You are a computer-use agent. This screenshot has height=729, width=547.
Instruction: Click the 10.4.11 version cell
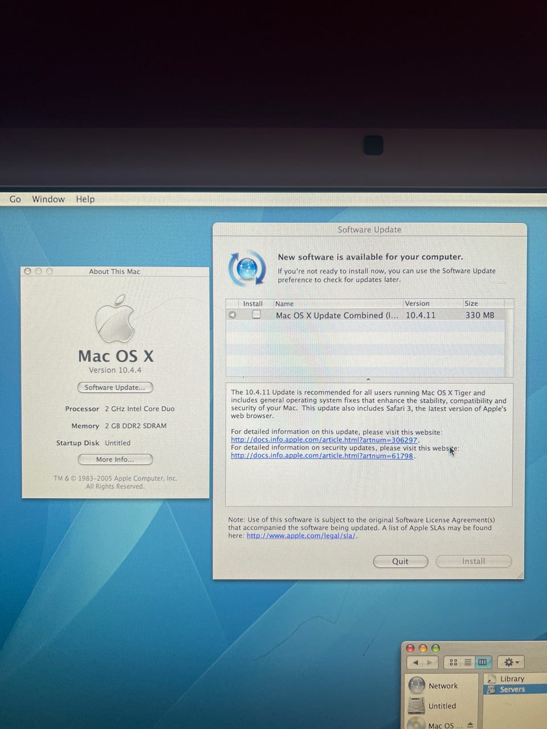421,315
